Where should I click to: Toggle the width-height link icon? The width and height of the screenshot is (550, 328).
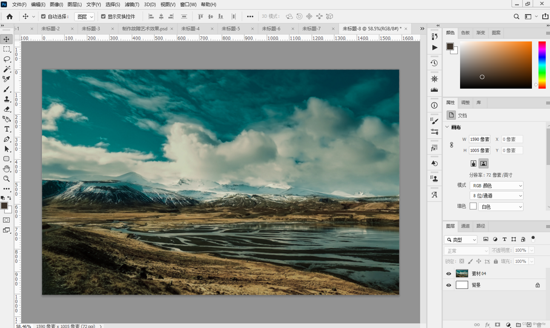(x=451, y=145)
